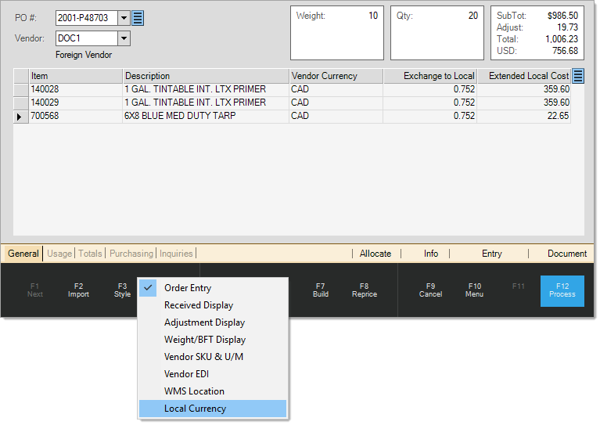Open the PO number menu icon

coord(138,18)
